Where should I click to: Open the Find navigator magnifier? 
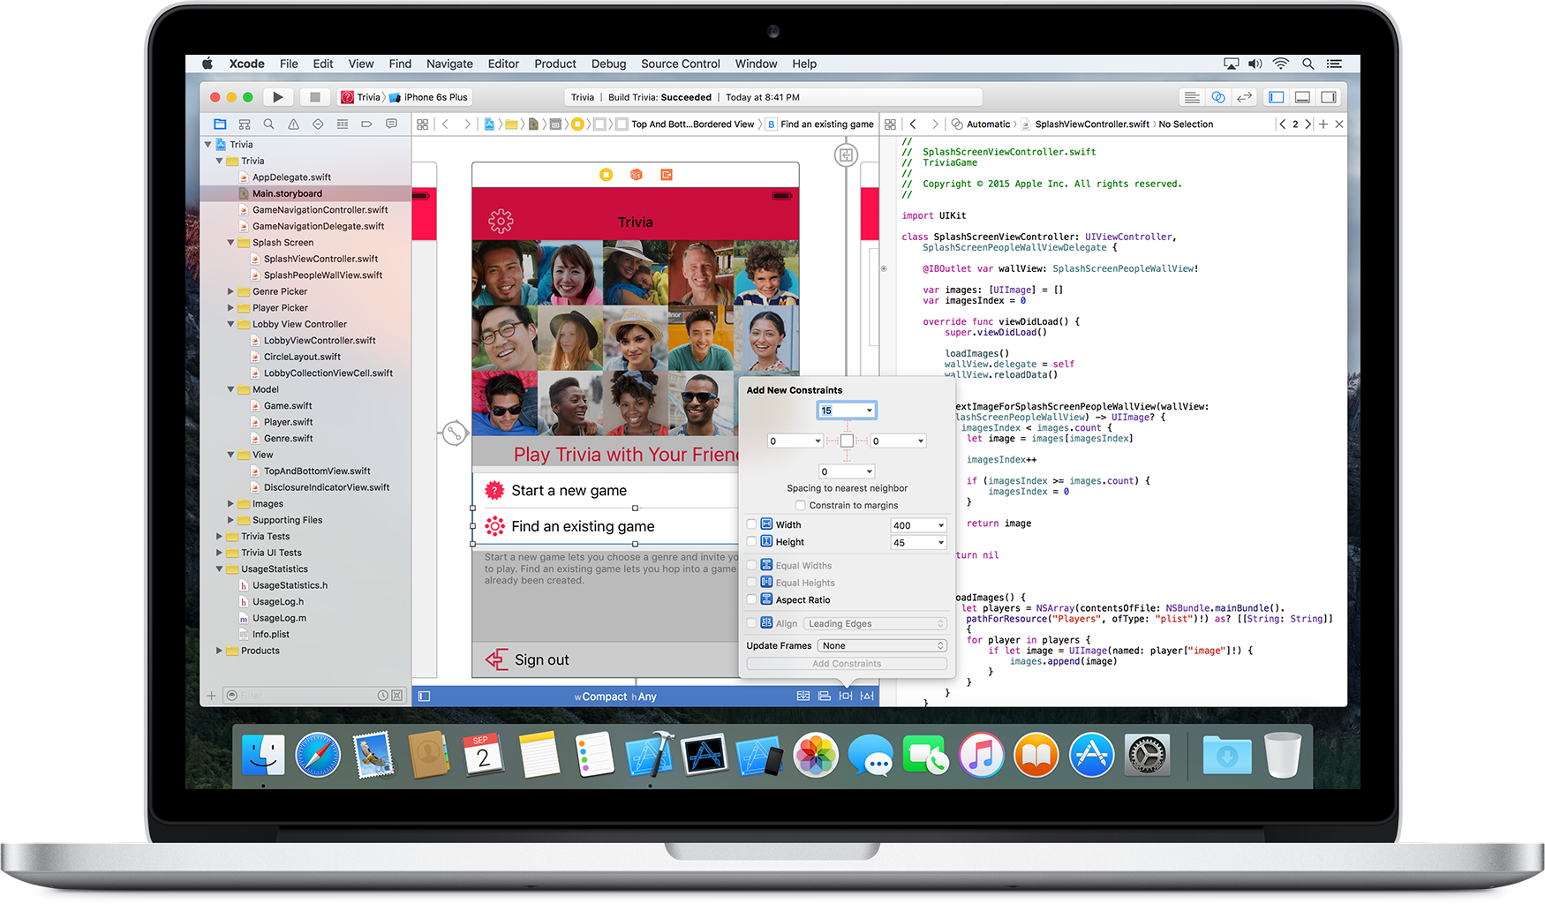(268, 124)
